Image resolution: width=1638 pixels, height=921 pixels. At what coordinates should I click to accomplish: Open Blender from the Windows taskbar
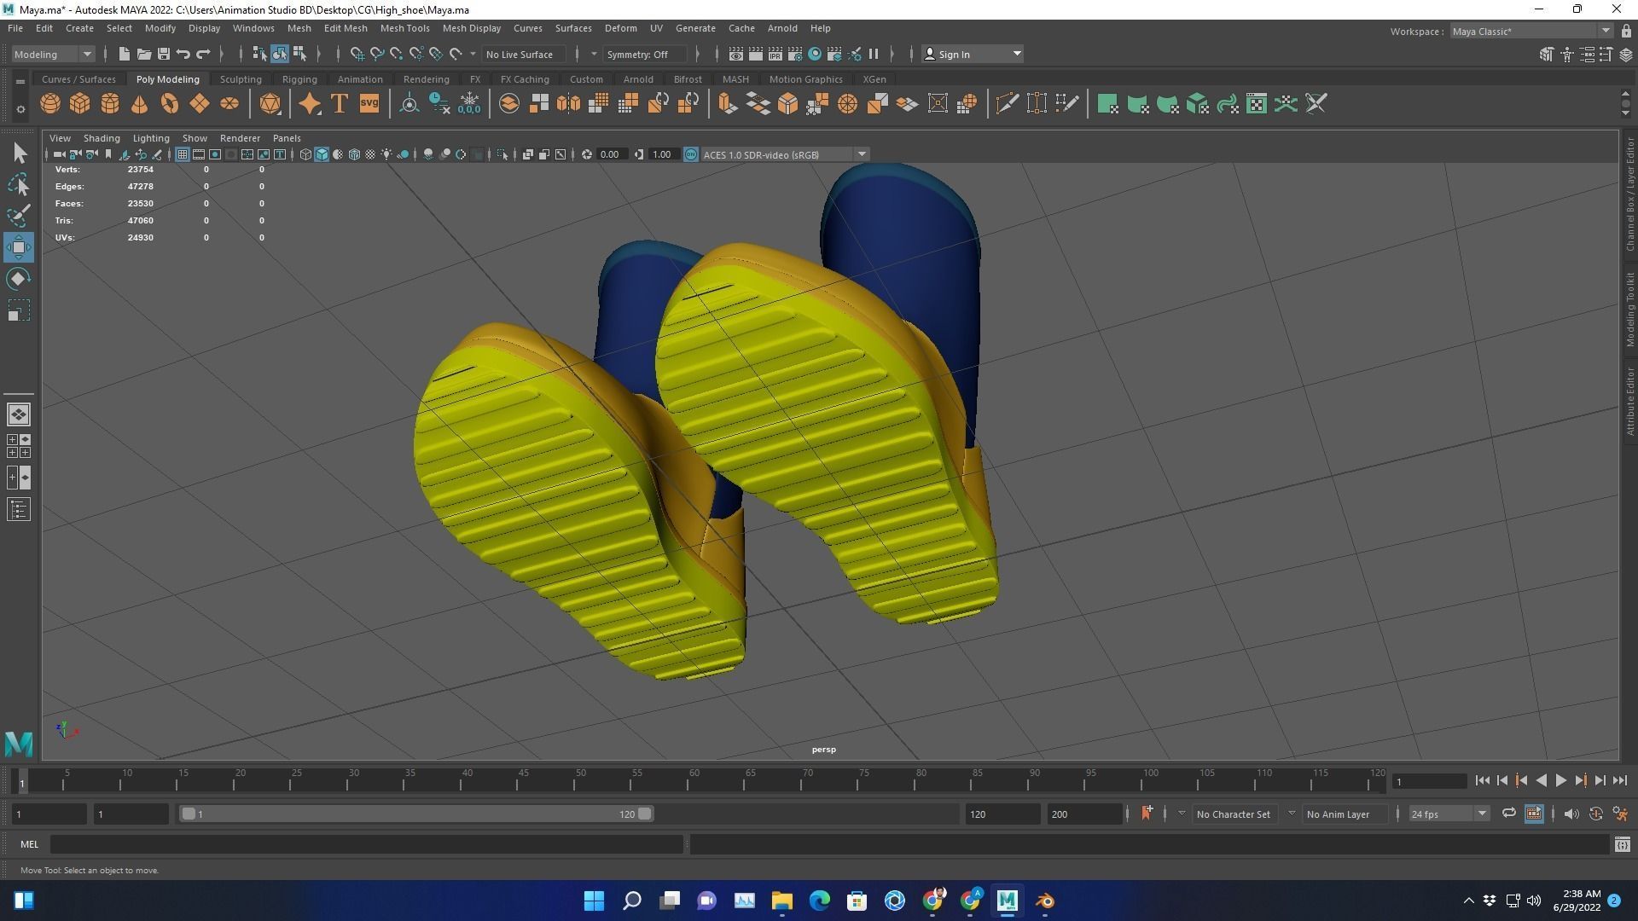tap(1045, 901)
